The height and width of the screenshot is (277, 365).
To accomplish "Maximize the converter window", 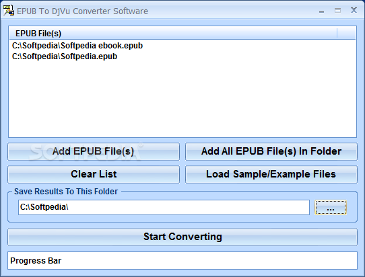I will pyautogui.click(x=337, y=11).
